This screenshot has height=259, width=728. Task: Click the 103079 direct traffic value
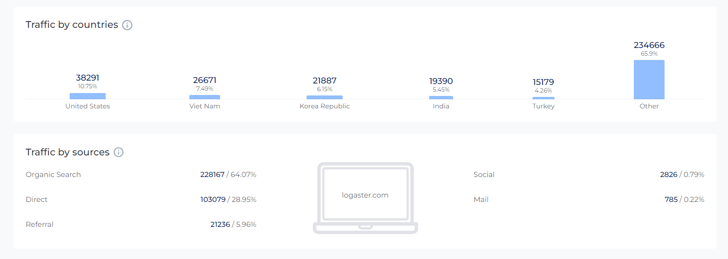[213, 200]
